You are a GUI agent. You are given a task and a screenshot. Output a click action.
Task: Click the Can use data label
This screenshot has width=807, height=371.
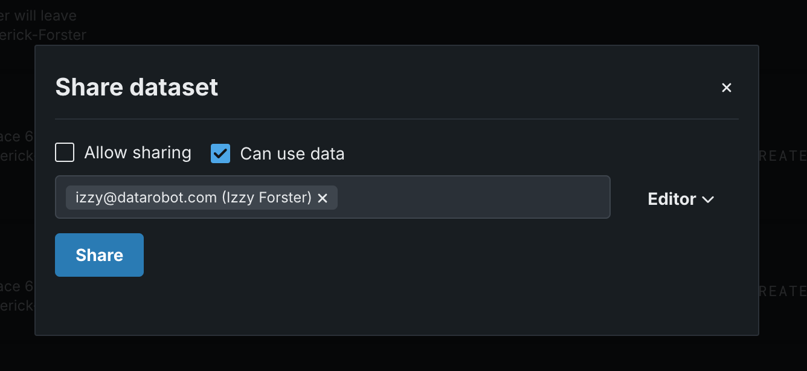click(292, 154)
